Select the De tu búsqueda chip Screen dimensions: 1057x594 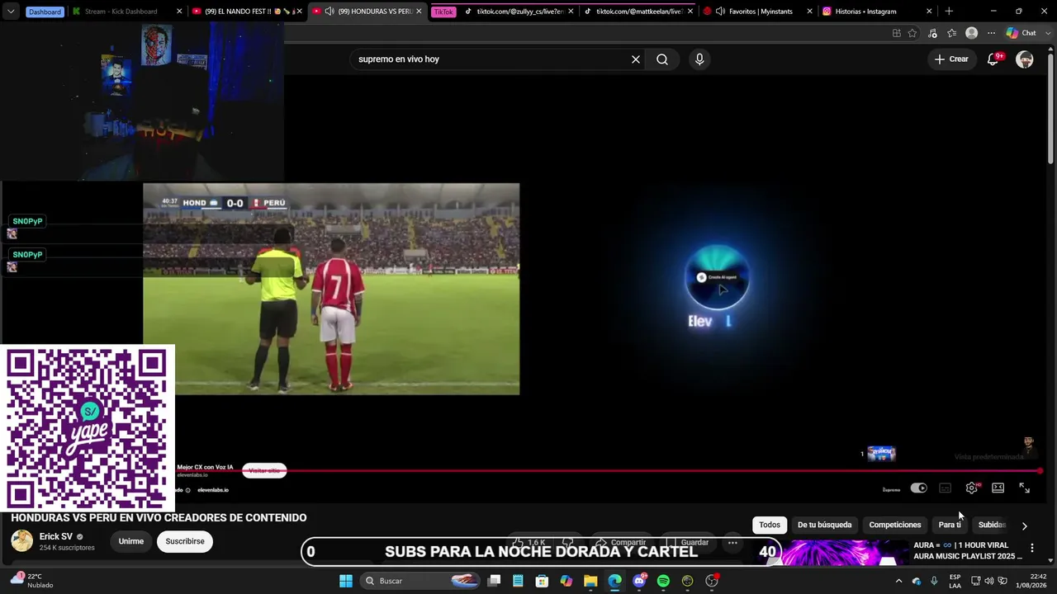[824, 525]
